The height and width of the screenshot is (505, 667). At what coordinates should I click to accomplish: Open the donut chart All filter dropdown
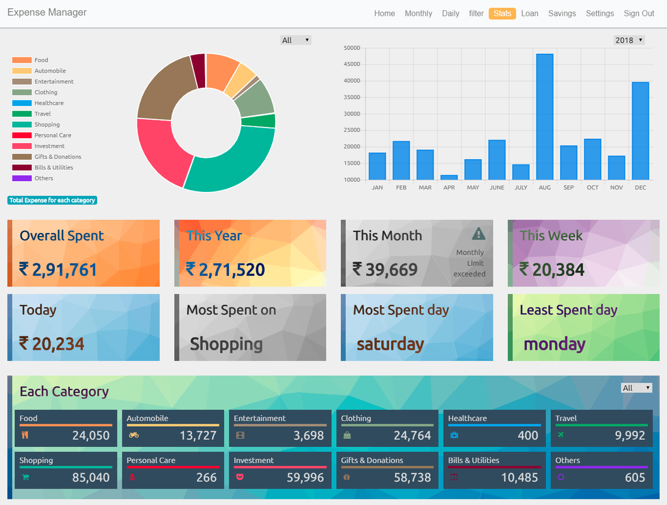point(296,40)
